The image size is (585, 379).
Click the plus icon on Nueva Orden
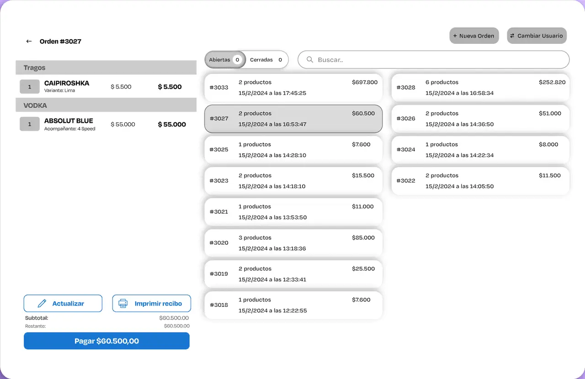tap(455, 36)
